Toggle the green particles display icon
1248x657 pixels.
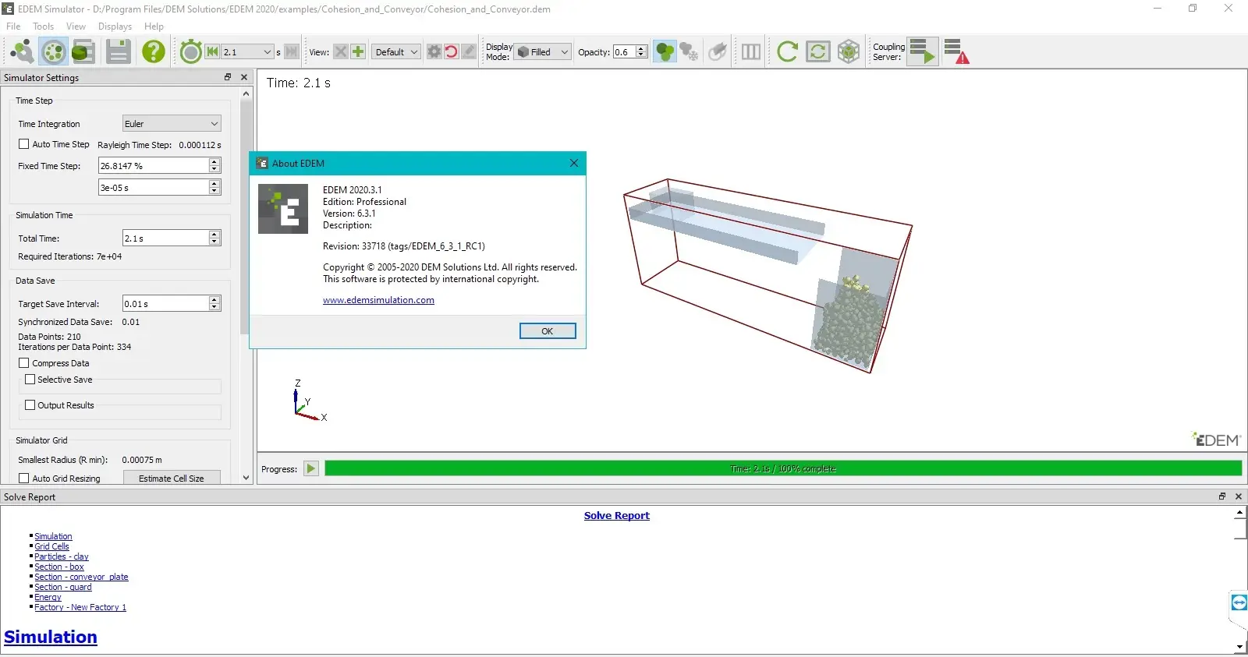665,52
